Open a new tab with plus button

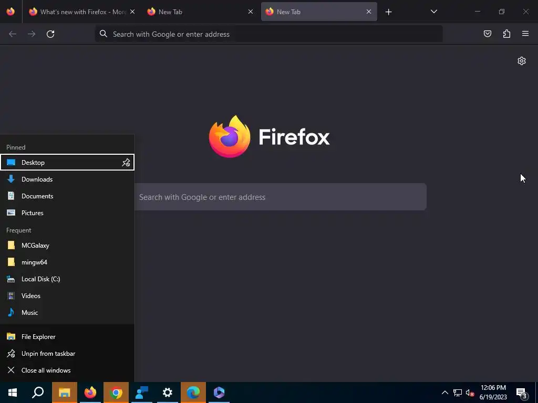pos(388,12)
